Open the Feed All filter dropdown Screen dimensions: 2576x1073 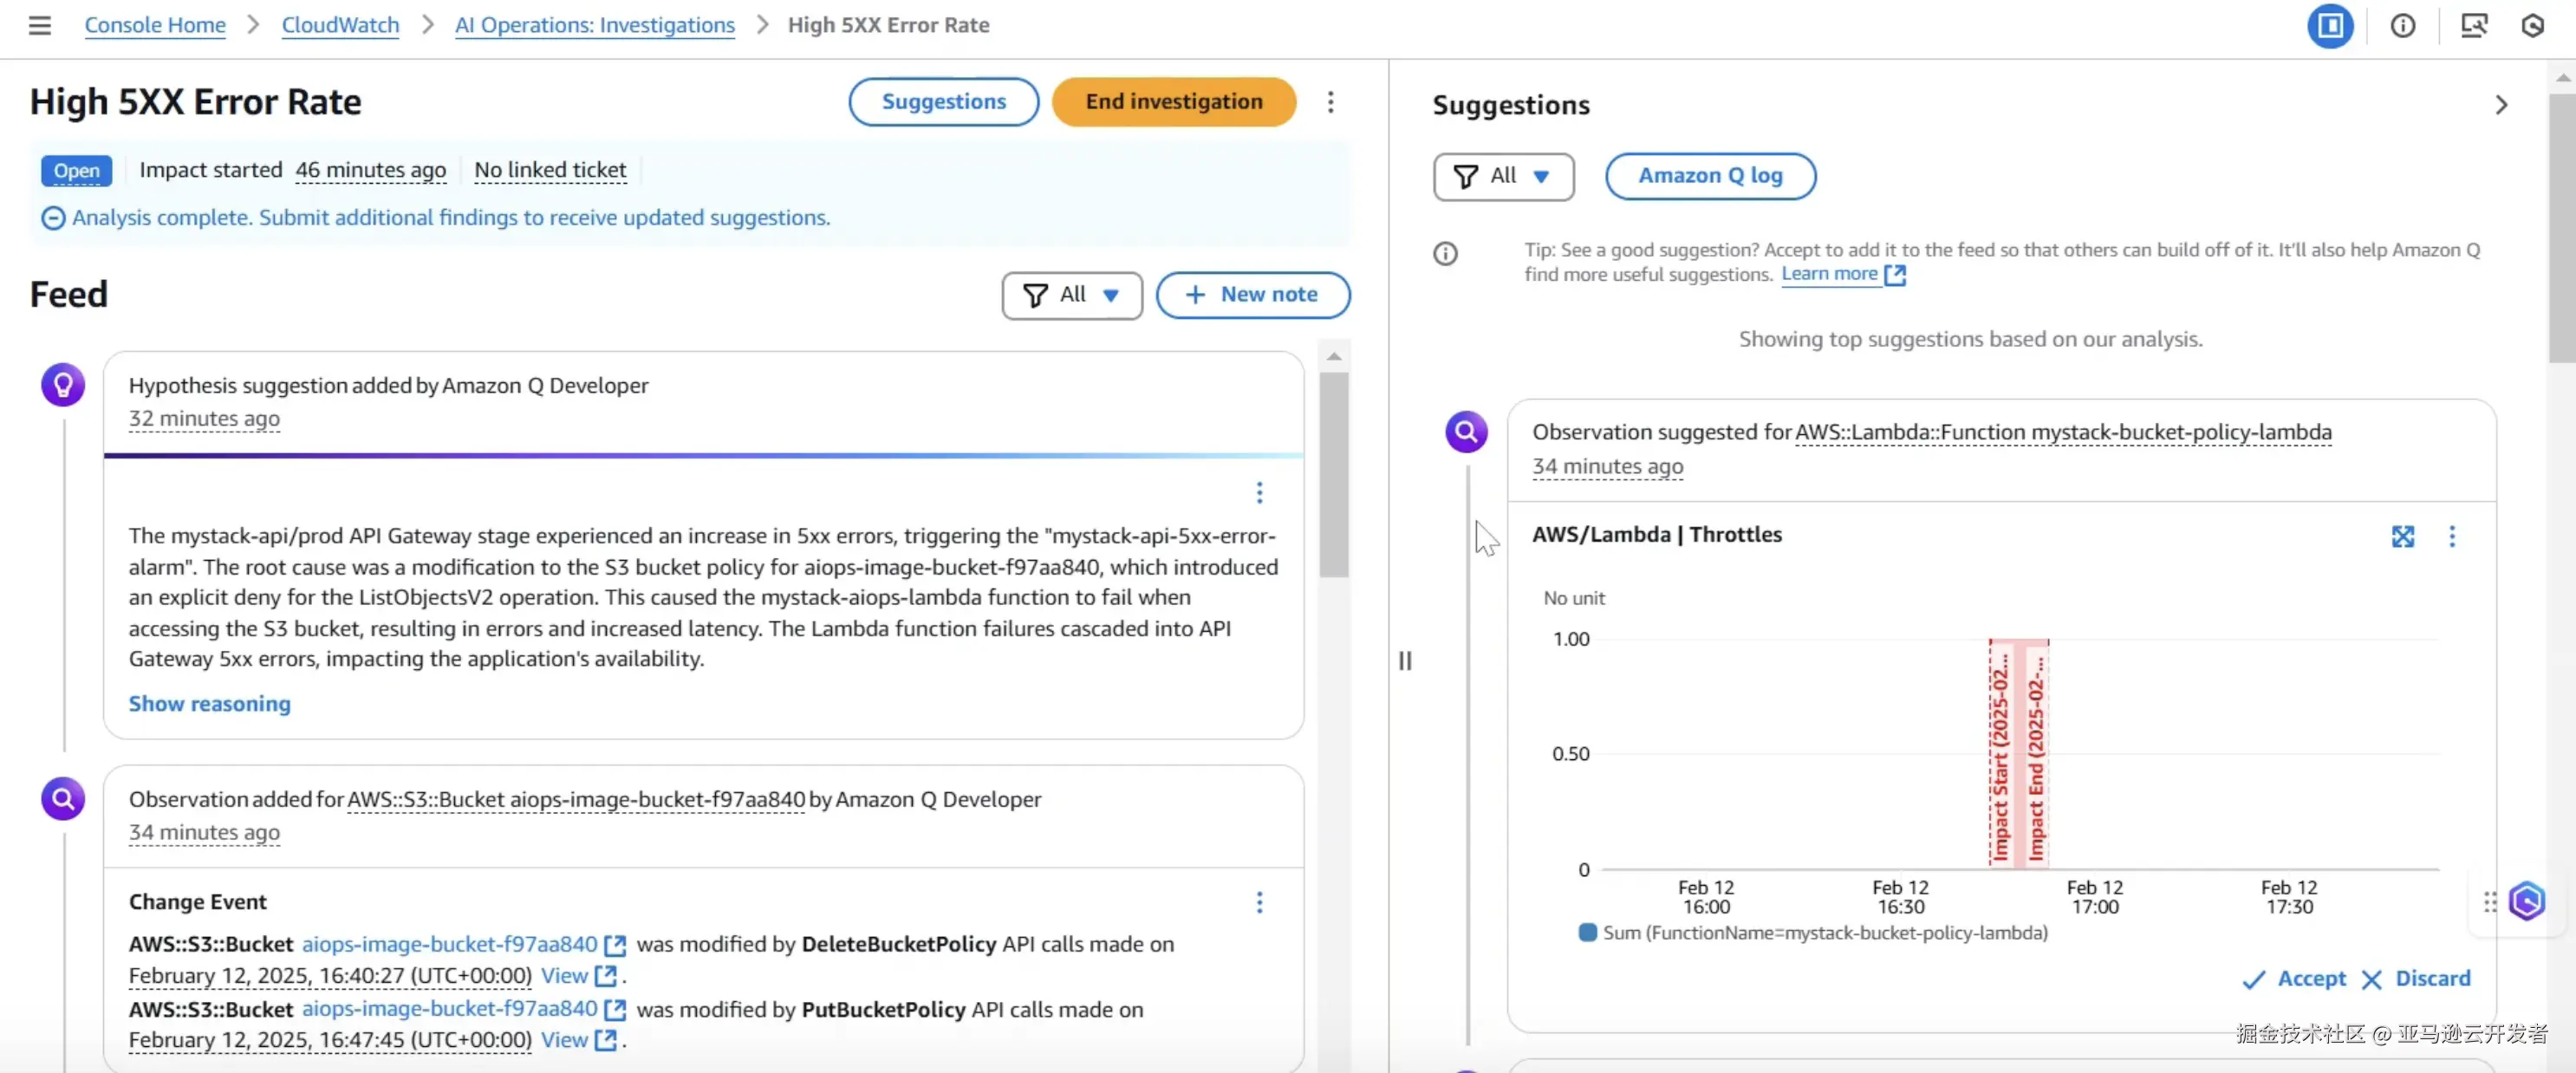point(1071,295)
